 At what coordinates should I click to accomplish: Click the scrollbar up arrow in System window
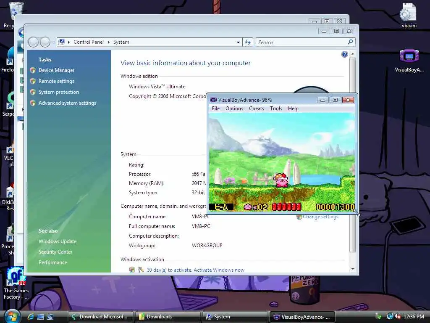353,54
